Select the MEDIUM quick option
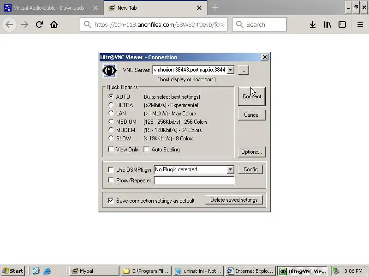The height and width of the screenshot is (277, 369). tap(111, 121)
